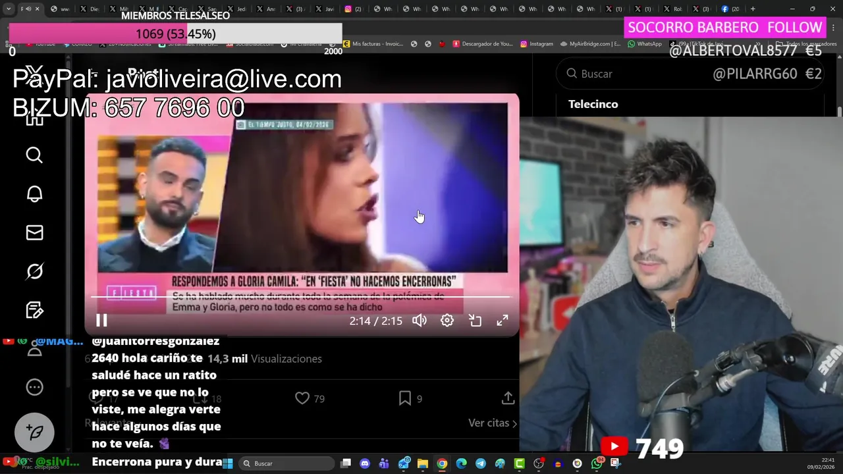Click the taskbar Buscar search box

click(x=287, y=463)
